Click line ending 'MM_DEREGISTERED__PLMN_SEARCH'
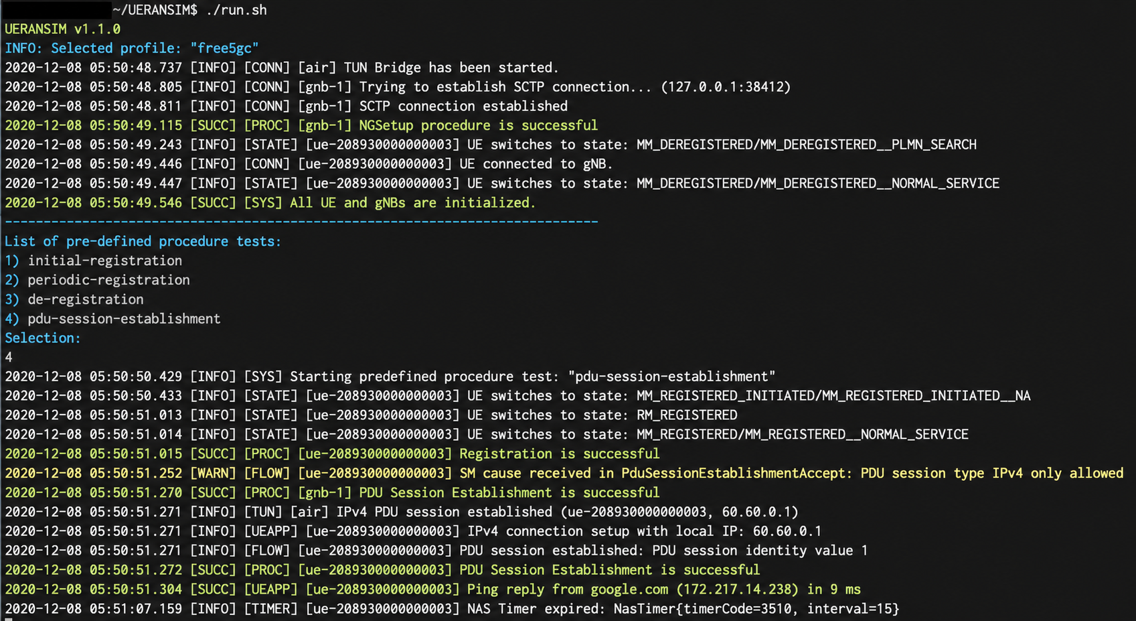Image resolution: width=1136 pixels, height=621 pixels. coord(491,145)
